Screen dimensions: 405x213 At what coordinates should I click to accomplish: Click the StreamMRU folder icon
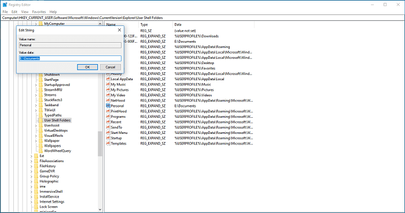coord(41,89)
